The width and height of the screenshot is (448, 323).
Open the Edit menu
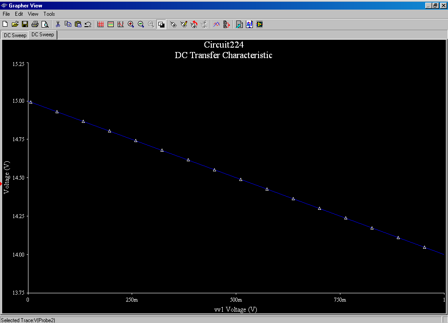(19, 14)
